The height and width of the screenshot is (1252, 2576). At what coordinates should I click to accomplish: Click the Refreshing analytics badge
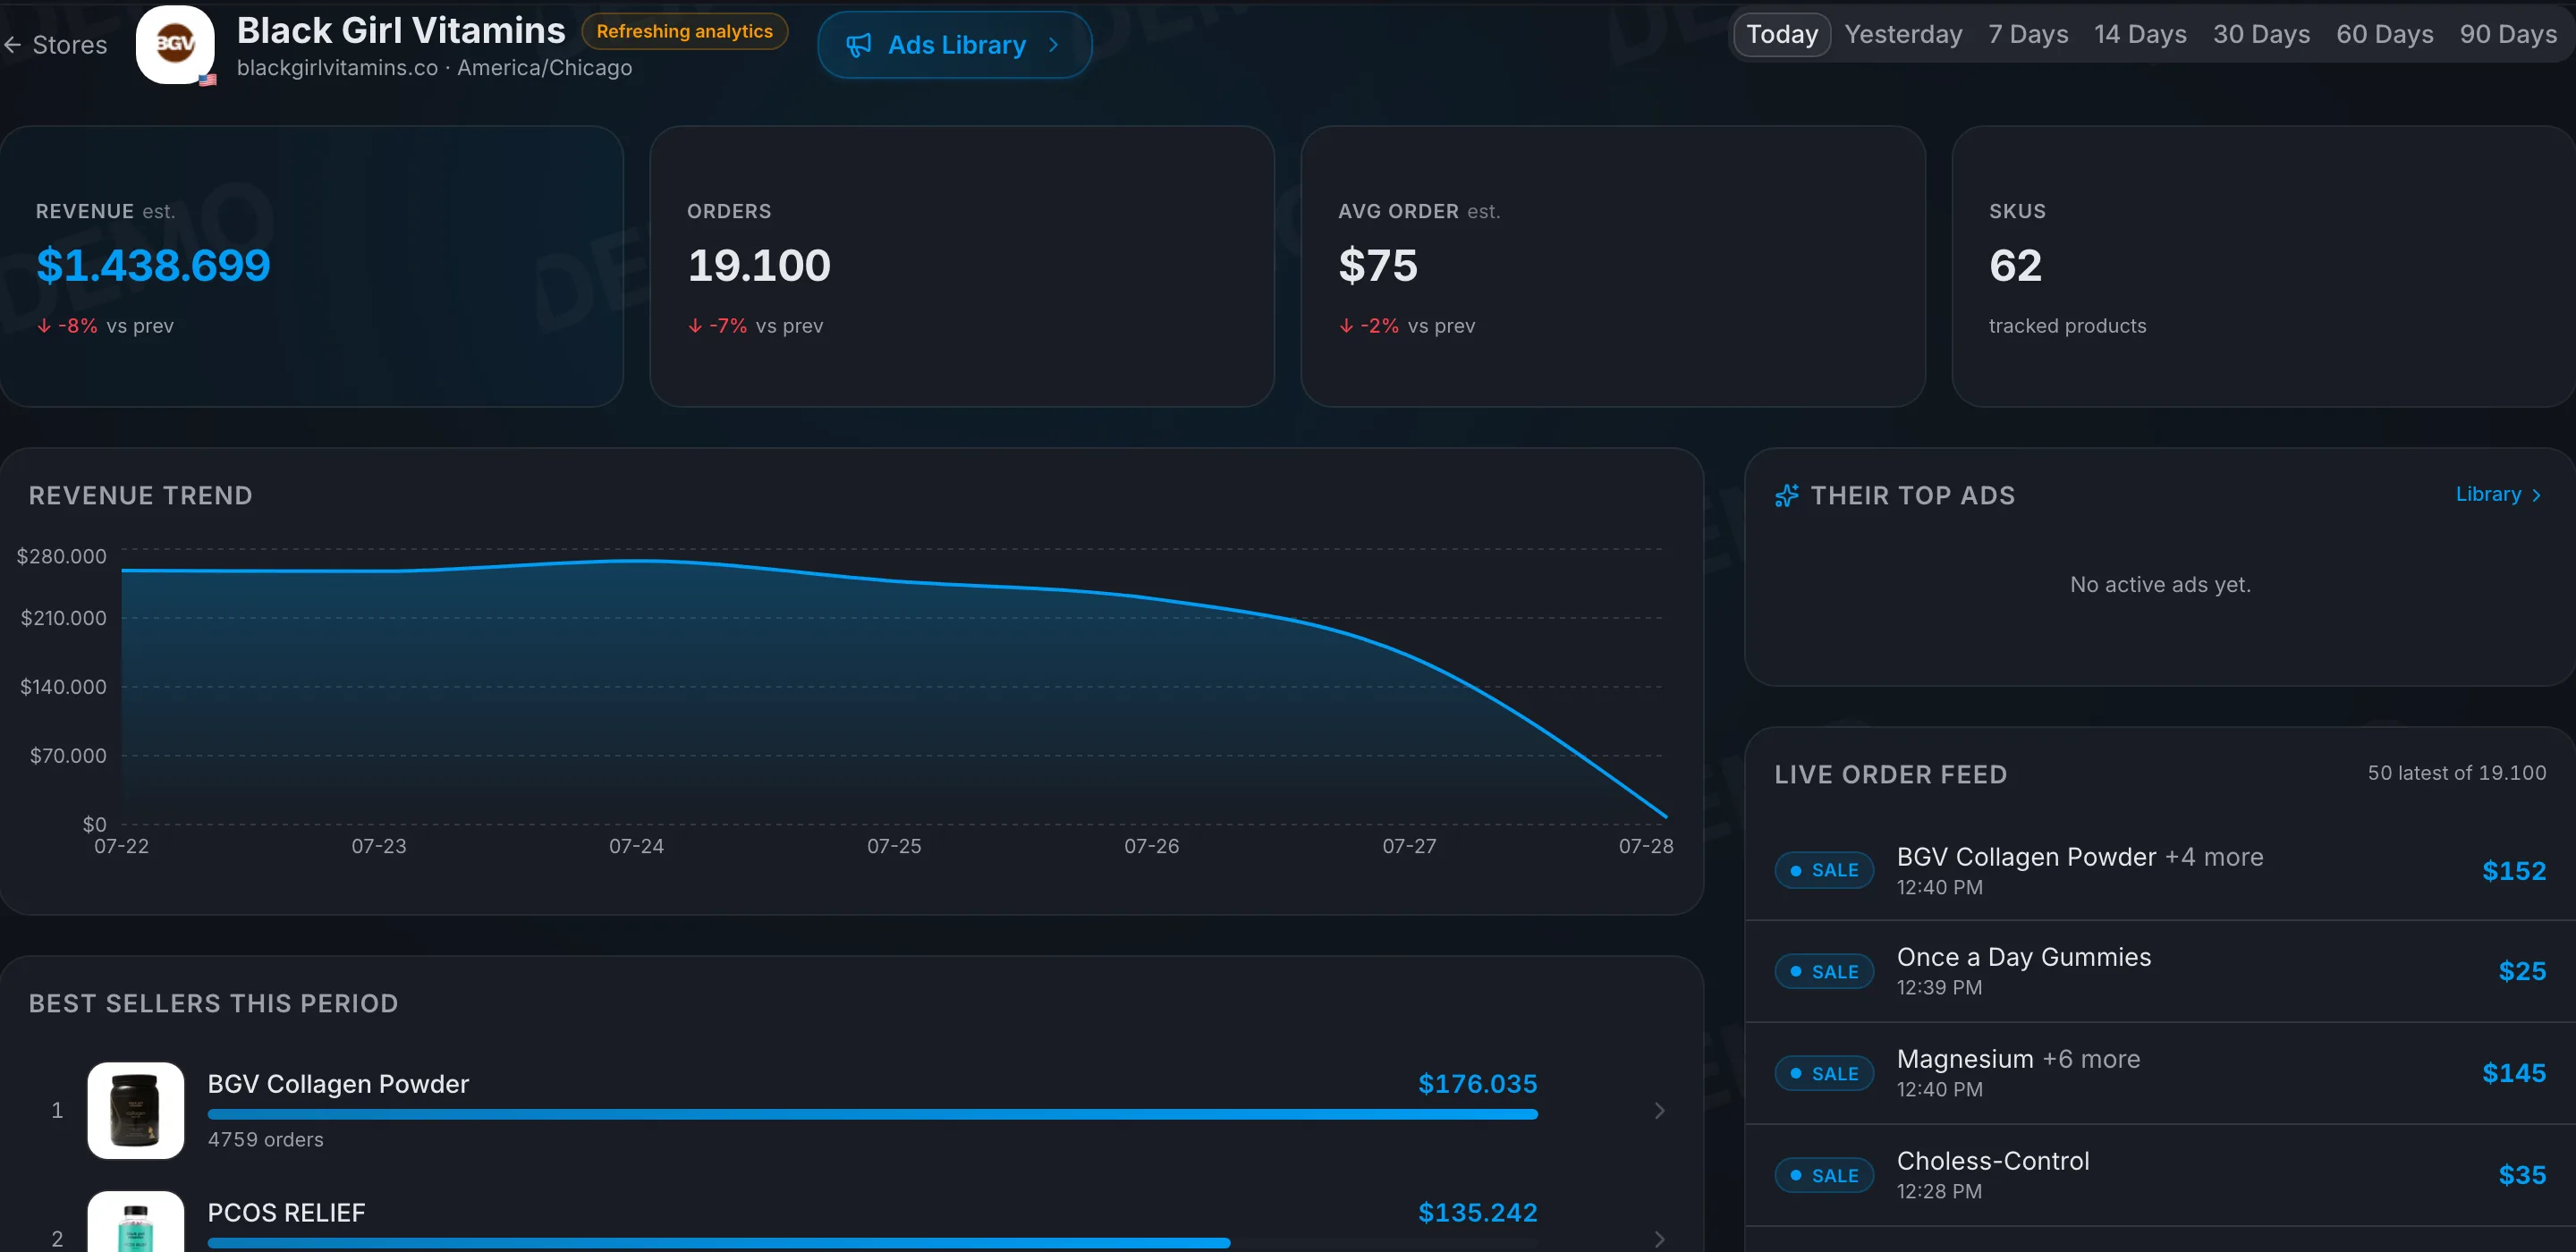[684, 31]
